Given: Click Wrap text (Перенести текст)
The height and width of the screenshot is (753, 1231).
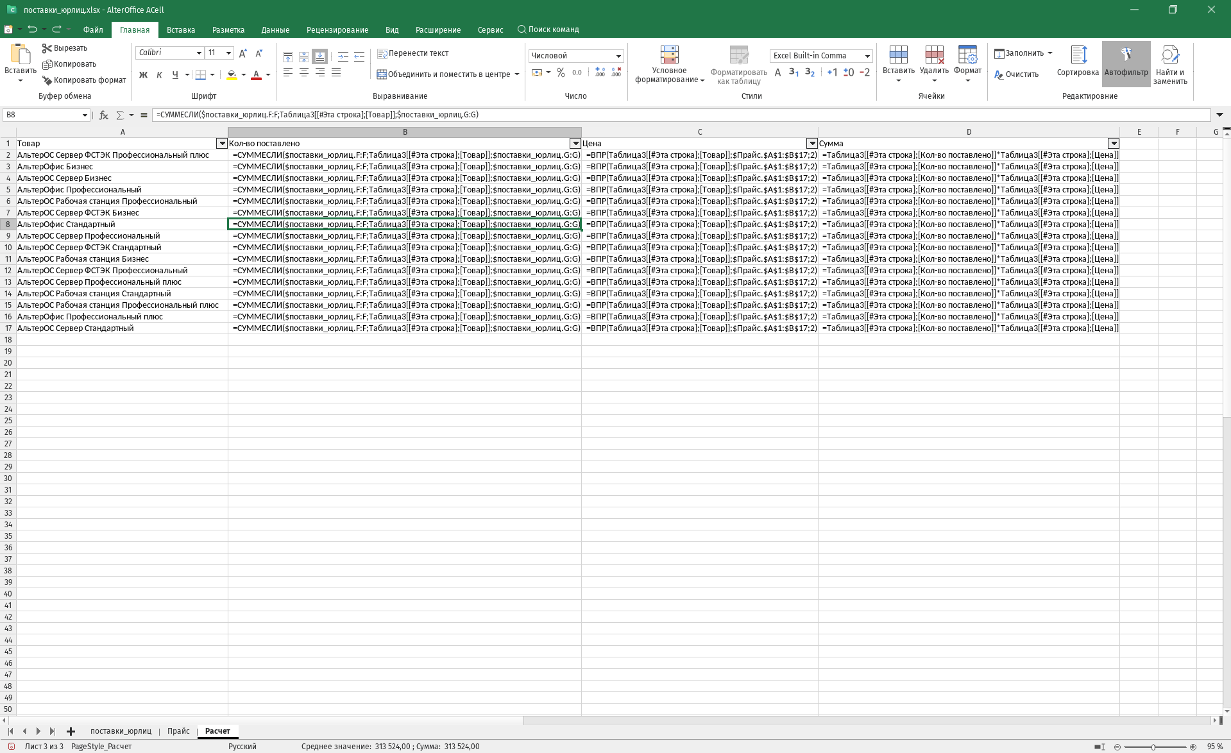Looking at the screenshot, I should (x=413, y=53).
